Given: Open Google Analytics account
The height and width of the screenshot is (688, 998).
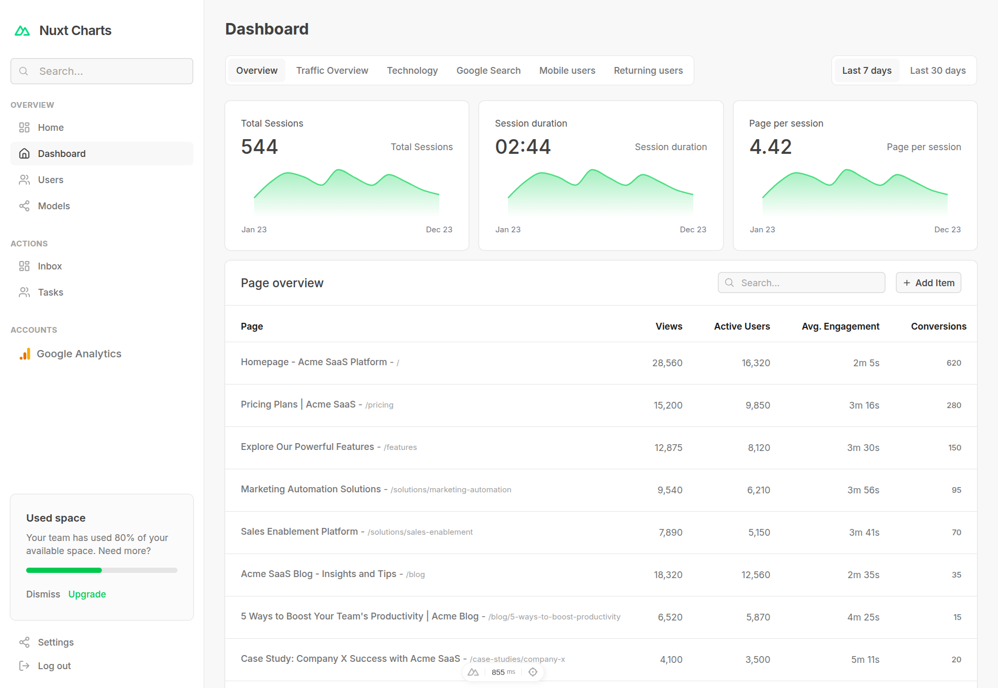Looking at the screenshot, I should 102,354.
